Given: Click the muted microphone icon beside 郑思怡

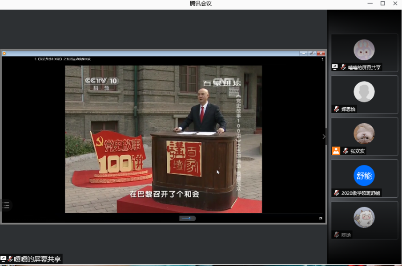Looking at the screenshot, I should [x=336, y=109].
